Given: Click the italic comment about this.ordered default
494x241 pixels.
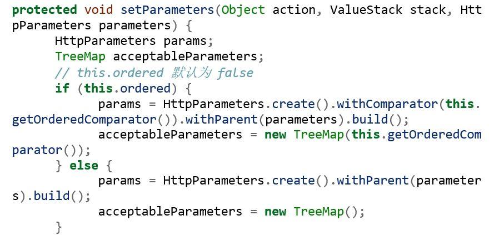Looking at the screenshot, I should pos(154,73).
